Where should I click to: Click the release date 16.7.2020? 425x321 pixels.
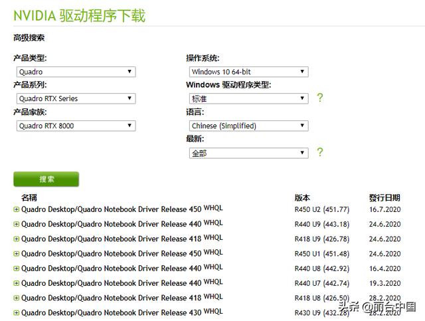(x=385, y=209)
